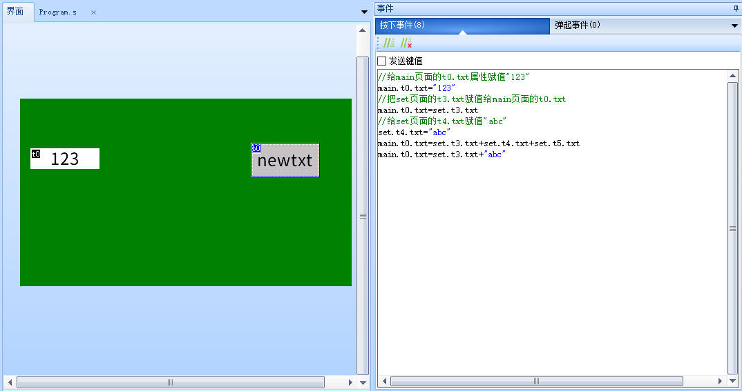Click the line main.t0.txt=set.t3.txt+"abc"
742x391 pixels.
coord(442,154)
